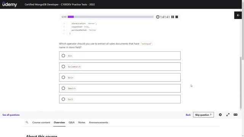The width and height of the screenshot is (244, 137).
Task: Toggle expanded theater view
Action: click(x=236, y=115)
